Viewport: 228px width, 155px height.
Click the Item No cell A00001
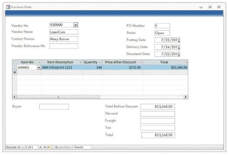click(x=27, y=68)
